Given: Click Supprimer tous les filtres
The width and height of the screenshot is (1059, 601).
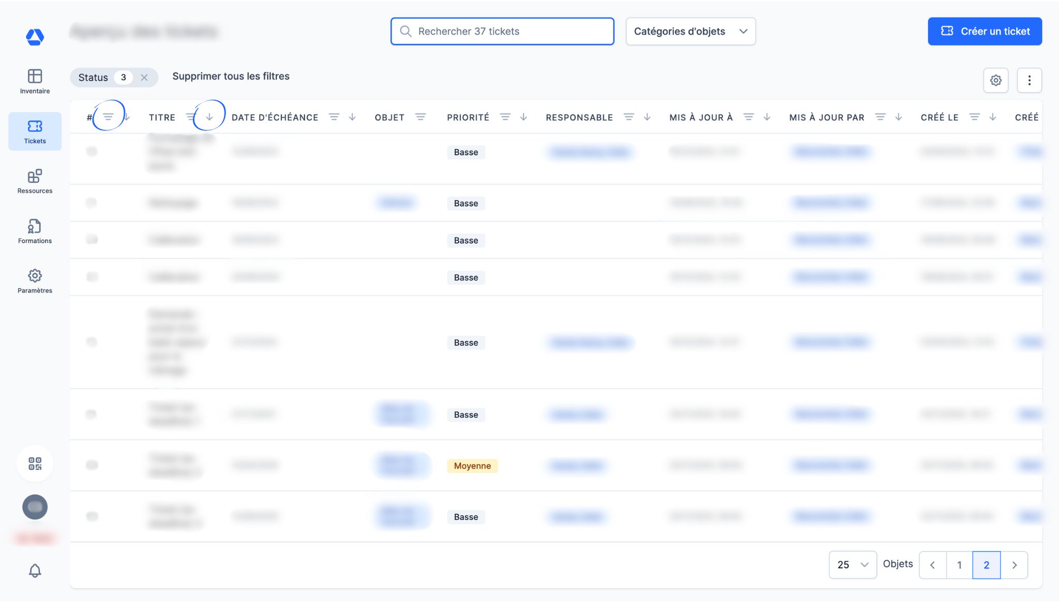Looking at the screenshot, I should 231,77.
